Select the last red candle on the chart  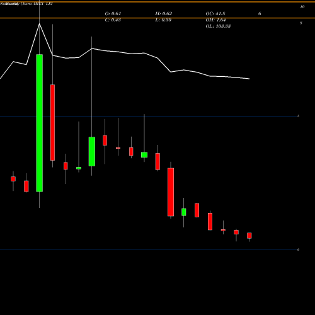point(249,236)
